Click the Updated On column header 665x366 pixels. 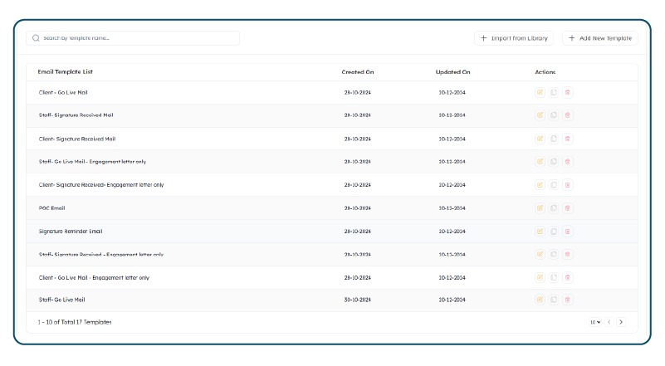[x=452, y=72]
